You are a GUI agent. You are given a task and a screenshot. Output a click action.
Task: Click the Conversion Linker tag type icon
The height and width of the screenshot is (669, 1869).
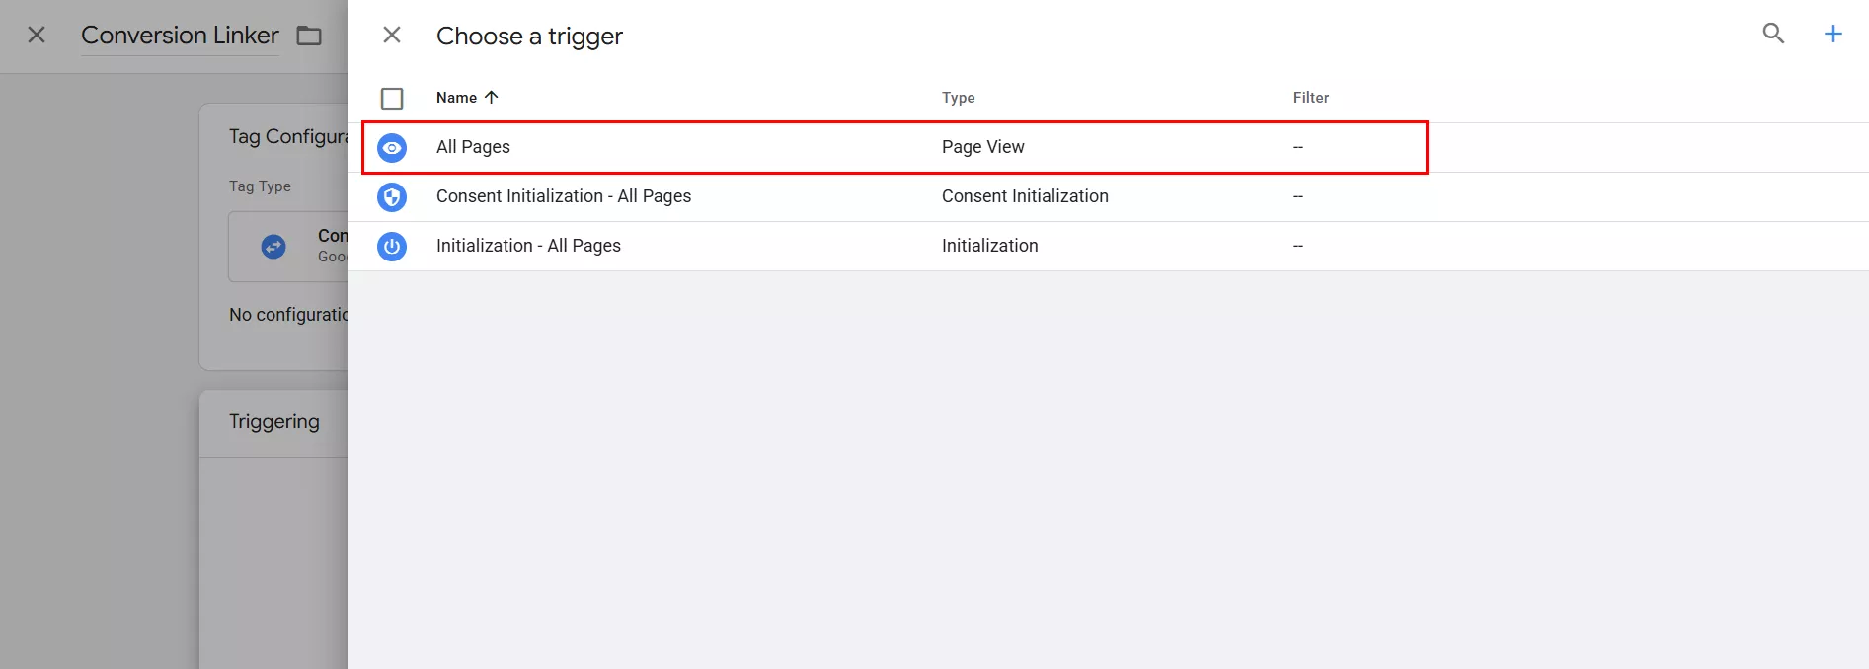coord(273,247)
